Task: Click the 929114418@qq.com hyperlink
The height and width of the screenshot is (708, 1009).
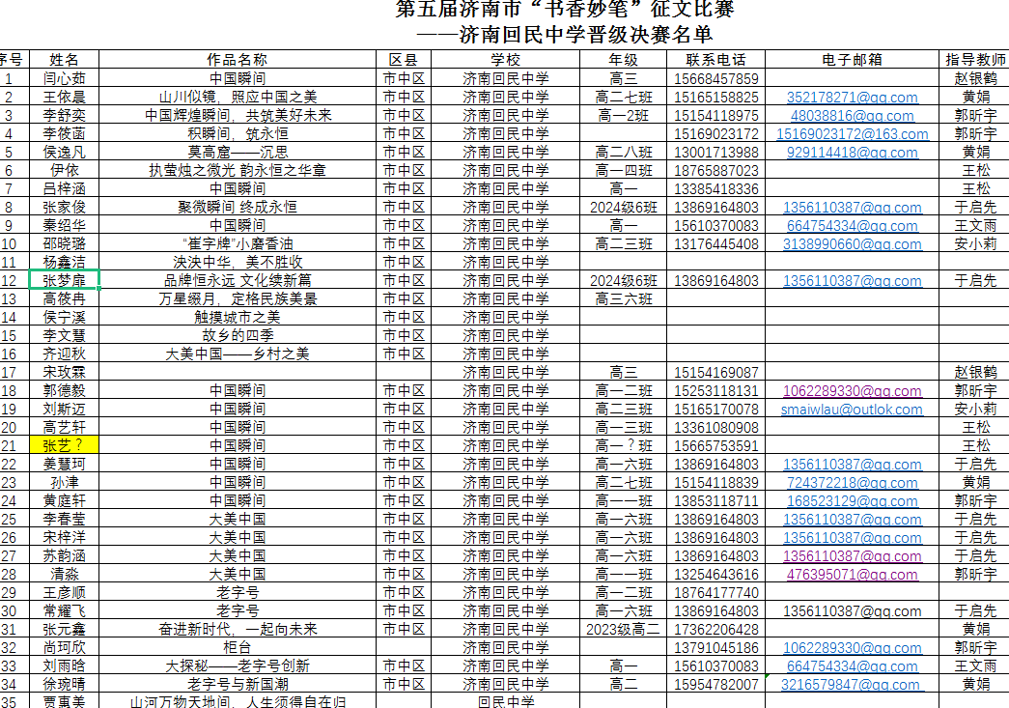Action: (x=852, y=153)
